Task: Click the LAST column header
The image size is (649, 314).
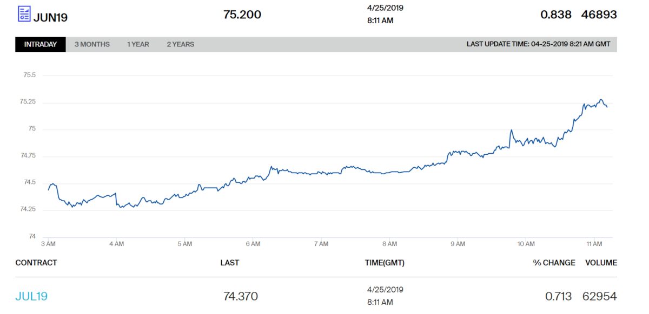Action: point(230,263)
